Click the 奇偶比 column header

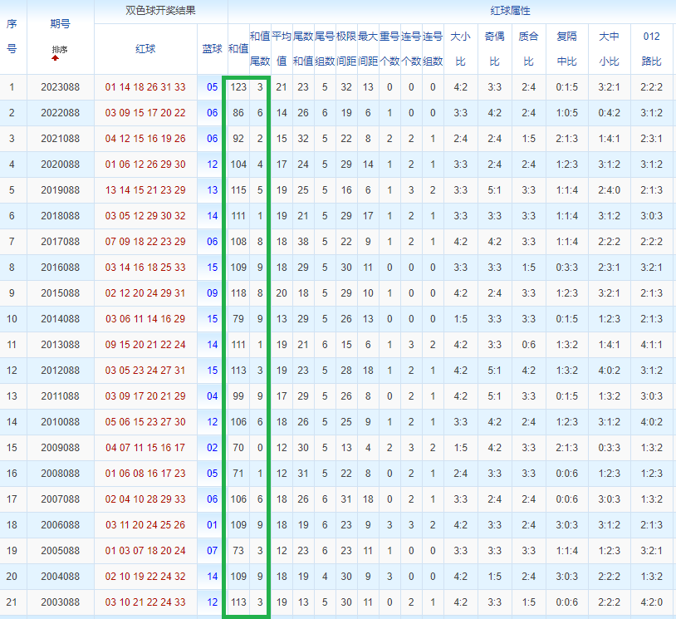point(494,49)
